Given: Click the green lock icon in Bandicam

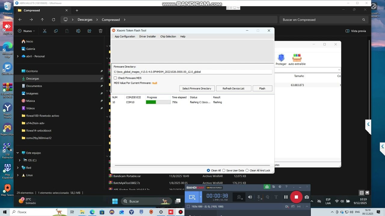Looking at the screenshot, I should 267,187.
